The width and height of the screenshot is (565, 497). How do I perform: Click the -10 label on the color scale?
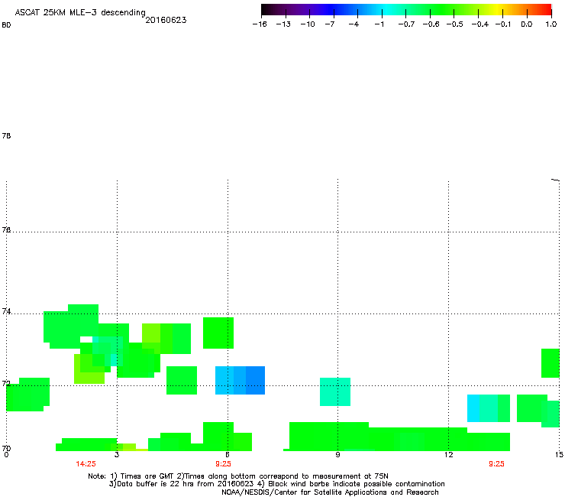point(308,24)
